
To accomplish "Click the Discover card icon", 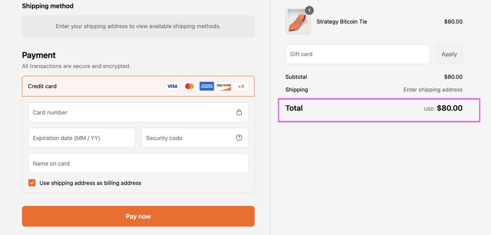I will point(224,86).
